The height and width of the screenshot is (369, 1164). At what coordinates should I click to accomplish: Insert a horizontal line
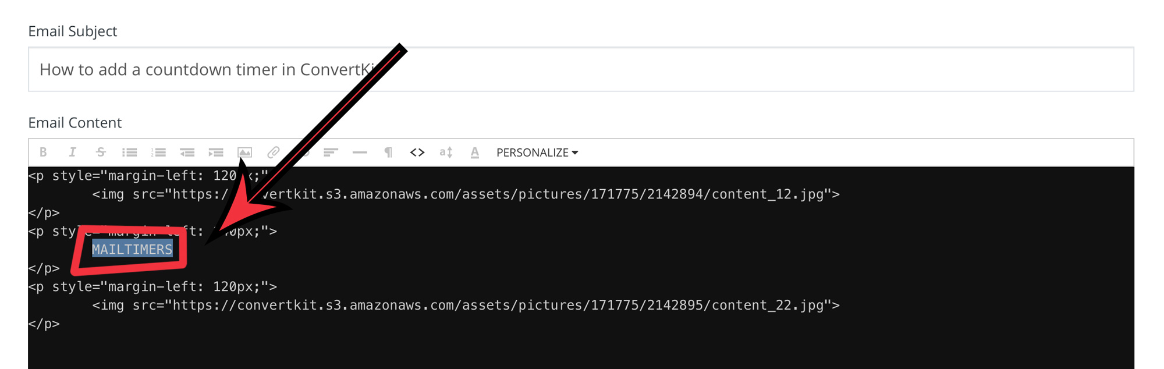pyautogui.click(x=360, y=152)
